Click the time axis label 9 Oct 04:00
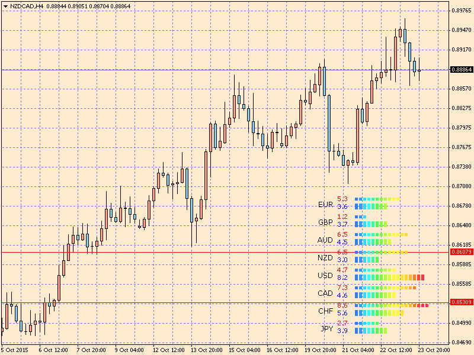The image size is (474, 355). (129, 350)
